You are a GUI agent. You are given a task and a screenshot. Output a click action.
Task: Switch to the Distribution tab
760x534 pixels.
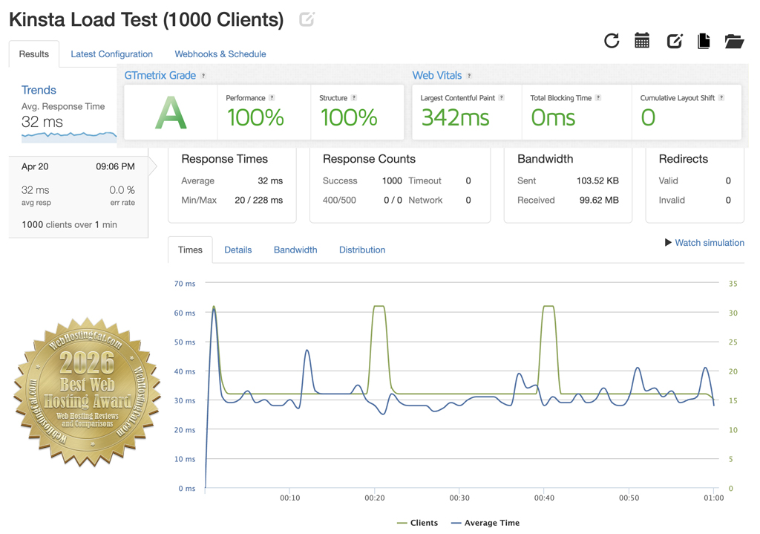[362, 250]
